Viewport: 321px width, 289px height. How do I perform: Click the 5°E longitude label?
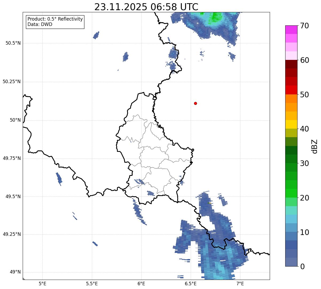pyautogui.click(x=42, y=283)
